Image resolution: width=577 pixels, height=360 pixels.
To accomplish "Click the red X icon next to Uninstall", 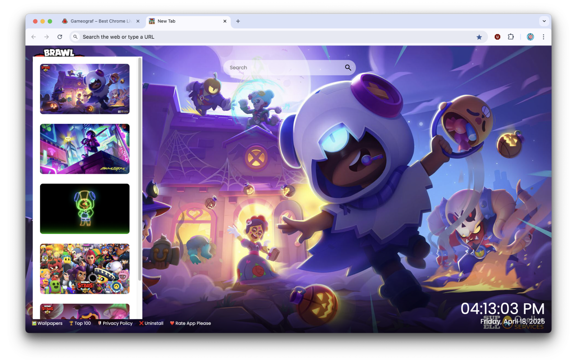I will [x=141, y=323].
